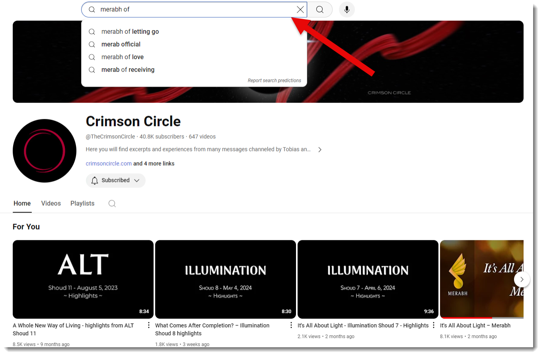This screenshot has height=356, width=555.
Task: Click the "40.8K subscribers" text
Action: tap(162, 137)
